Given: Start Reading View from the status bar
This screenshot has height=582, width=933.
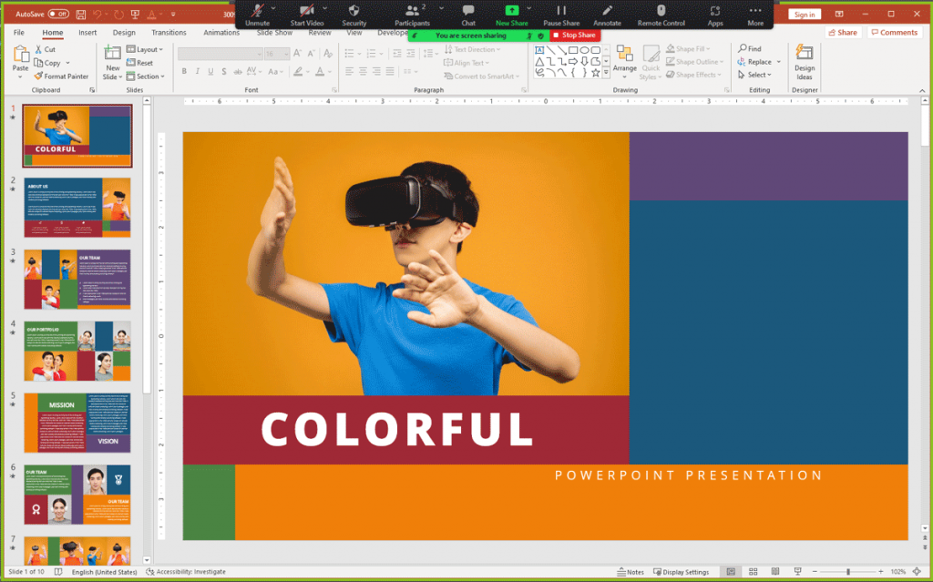Looking at the screenshot, I should click(776, 571).
